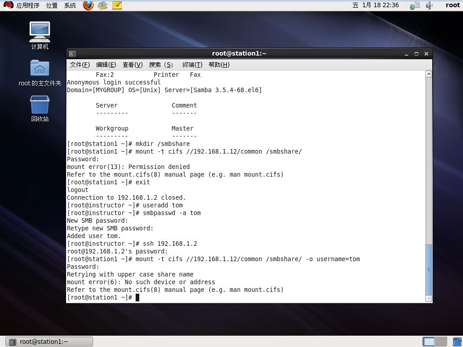The width and height of the screenshot is (463, 347).
Task: Click the 'mount error(13): Permission denied' line
Action: click(x=128, y=167)
